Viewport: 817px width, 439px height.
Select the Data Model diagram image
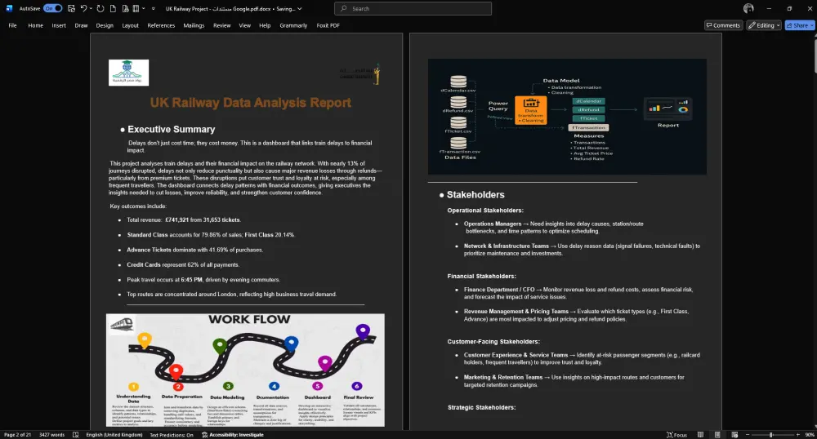click(568, 117)
